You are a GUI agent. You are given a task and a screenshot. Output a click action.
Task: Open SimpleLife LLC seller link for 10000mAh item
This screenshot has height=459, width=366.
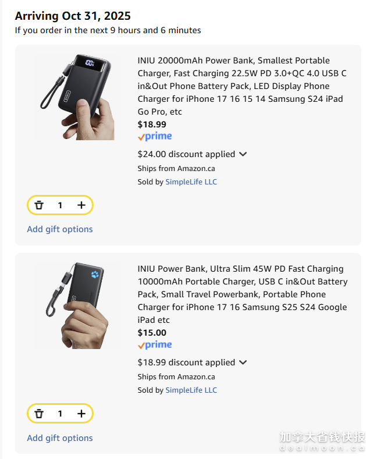(x=191, y=390)
